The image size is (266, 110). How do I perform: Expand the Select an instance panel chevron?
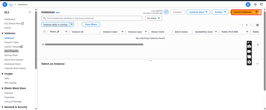[257, 64]
